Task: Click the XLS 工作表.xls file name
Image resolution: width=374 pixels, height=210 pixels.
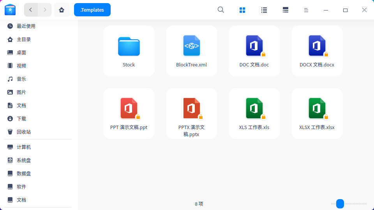Action: pyautogui.click(x=254, y=128)
